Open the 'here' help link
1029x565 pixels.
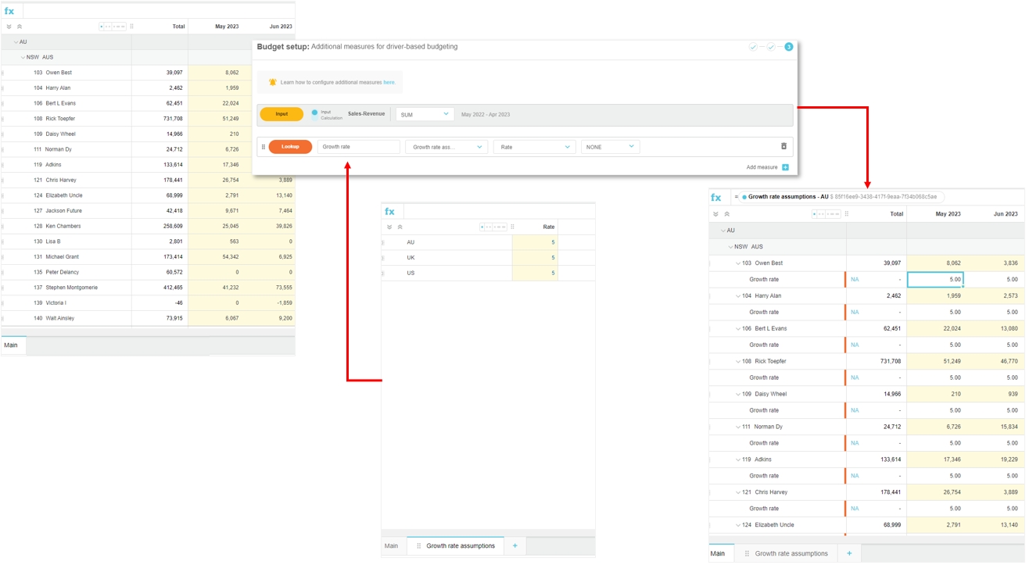(x=389, y=82)
